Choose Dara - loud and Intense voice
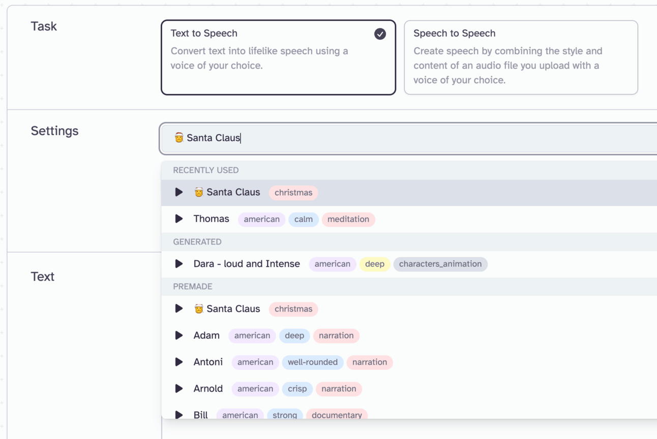 click(x=247, y=264)
